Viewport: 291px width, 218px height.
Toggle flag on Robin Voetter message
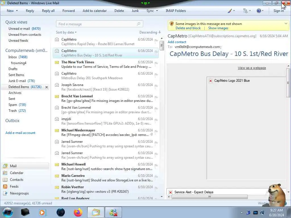156,188
